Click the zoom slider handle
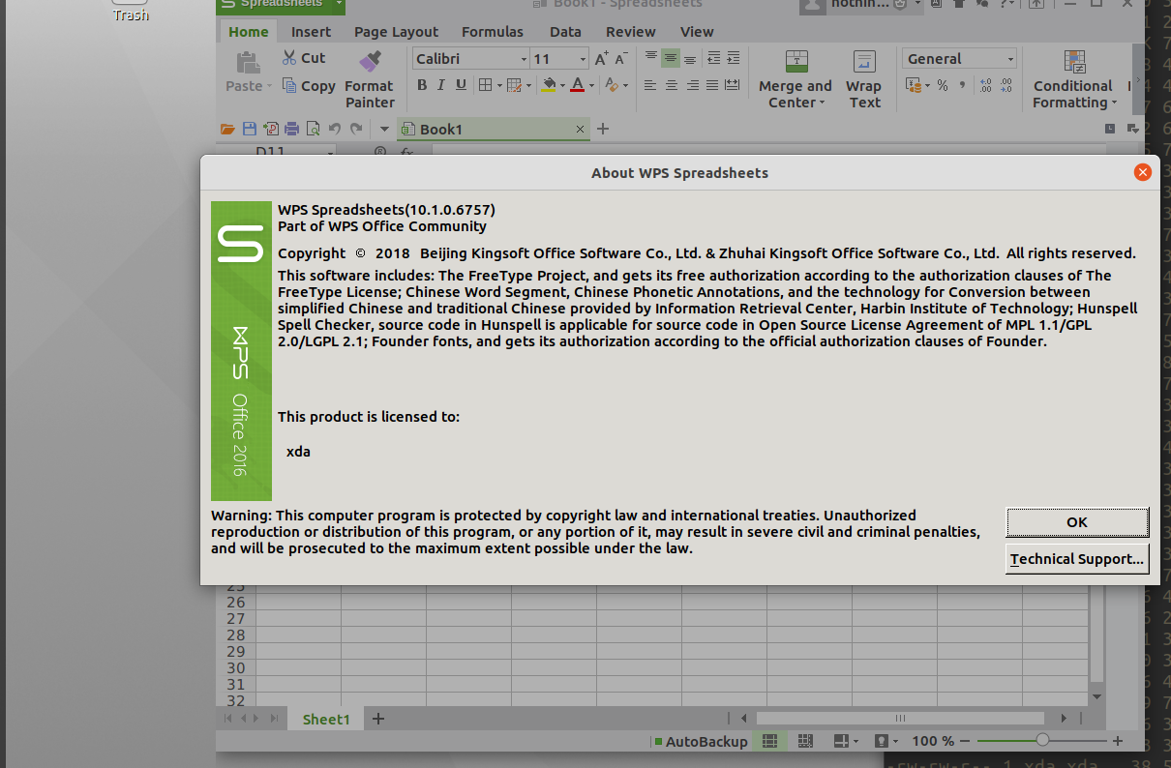This screenshot has width=1171, height=768. point(1042,740)
